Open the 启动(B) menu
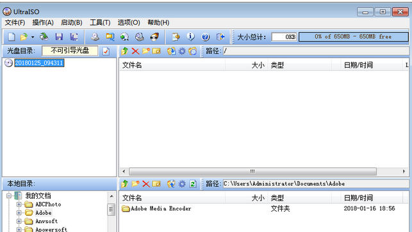The width and height of the screenshot is (412, 232). coord(72,22)
